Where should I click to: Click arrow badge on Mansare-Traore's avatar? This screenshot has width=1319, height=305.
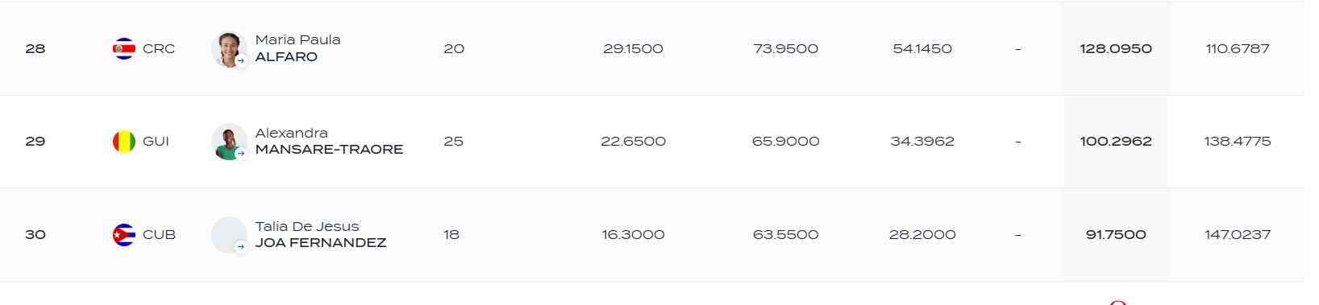pyautogui.click(x=240, y=153)
